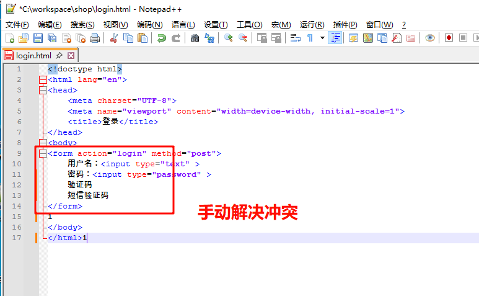Viewport: 479px width, 296px height.
Task: Start macro recording with red dot
Action: (x=449, y=38)
